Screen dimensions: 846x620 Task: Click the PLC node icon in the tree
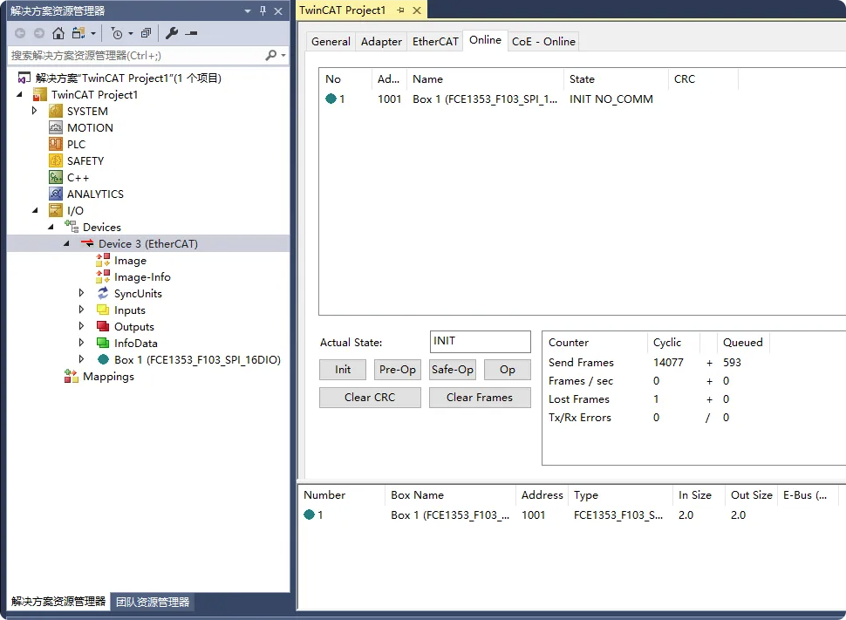(56, 145)
